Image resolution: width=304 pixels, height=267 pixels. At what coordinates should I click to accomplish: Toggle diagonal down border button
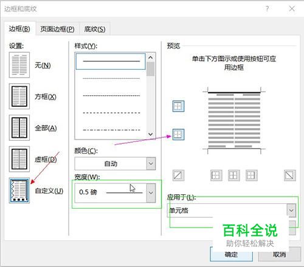(290, 175)
